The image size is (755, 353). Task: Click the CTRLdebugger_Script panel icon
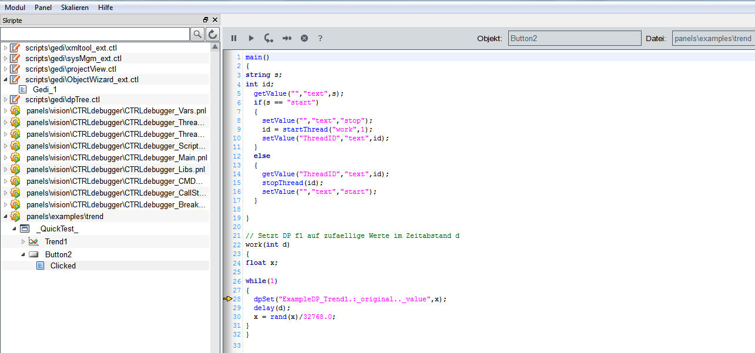click(x=16, y=146)
